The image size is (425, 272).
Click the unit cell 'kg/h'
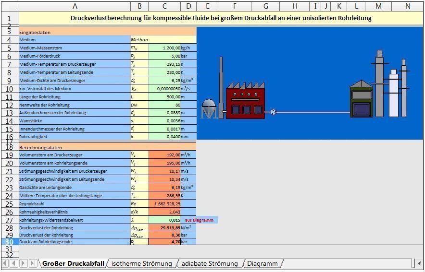pyautogui.click(x=188, y=48)
